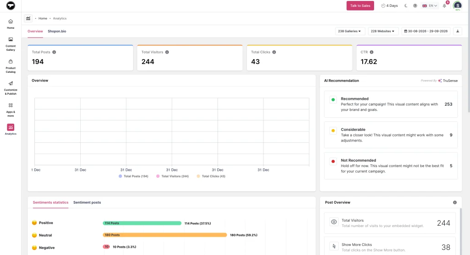Expand the 228 Websites dropdown
The width and height of the screenshot is (470, 255).
382,31
